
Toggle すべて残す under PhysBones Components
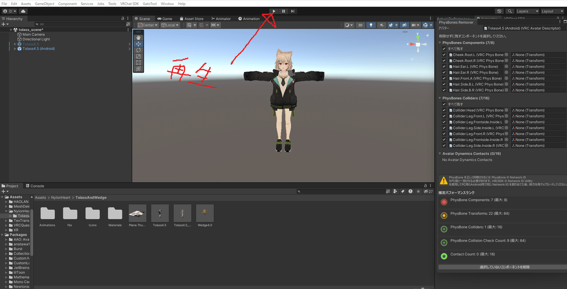tap(444, 49)
